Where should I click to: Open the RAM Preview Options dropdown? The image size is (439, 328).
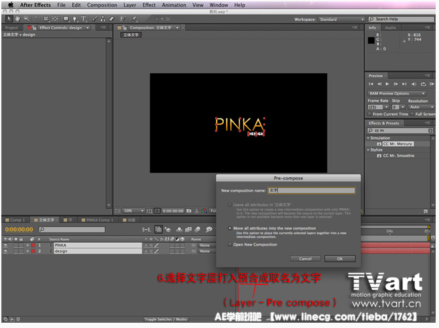[x=397, y=93]
